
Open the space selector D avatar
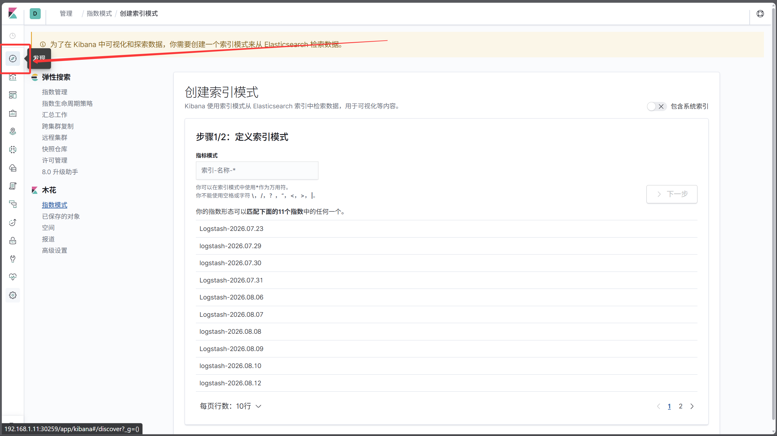(35, 13)
